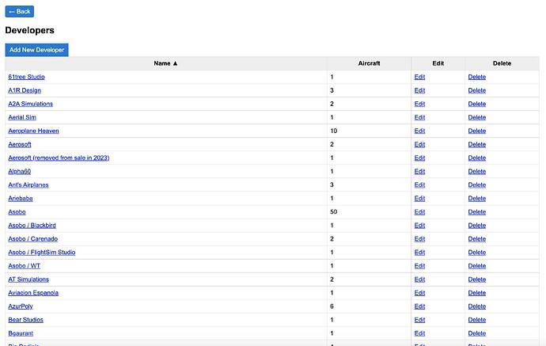Image resolution: width=546 pixels, height=346 pixels.
Task: Edit the Bear Studios developer
Action: tap(419, 320)
